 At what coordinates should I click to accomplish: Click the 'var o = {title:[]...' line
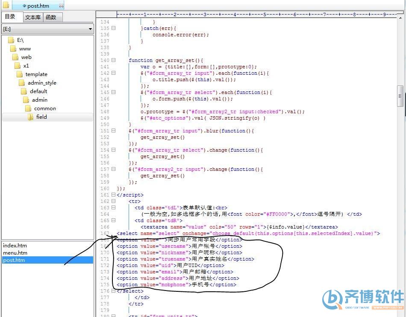coord(199,67)
